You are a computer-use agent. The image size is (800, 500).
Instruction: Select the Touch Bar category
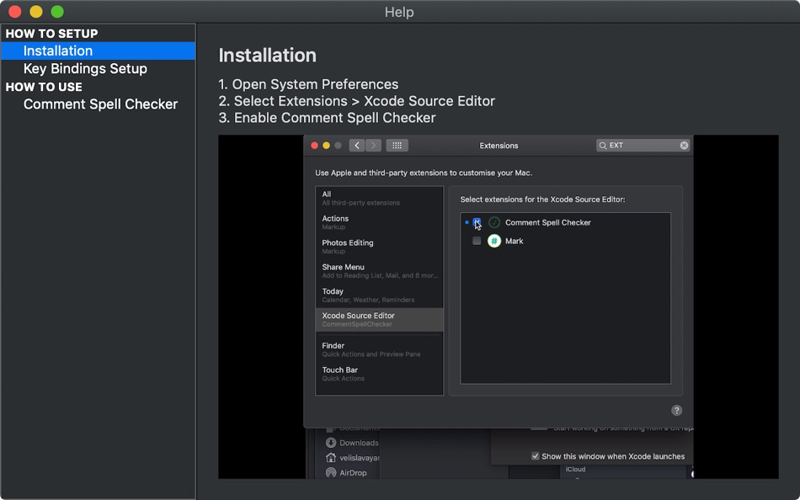(379, 374)
